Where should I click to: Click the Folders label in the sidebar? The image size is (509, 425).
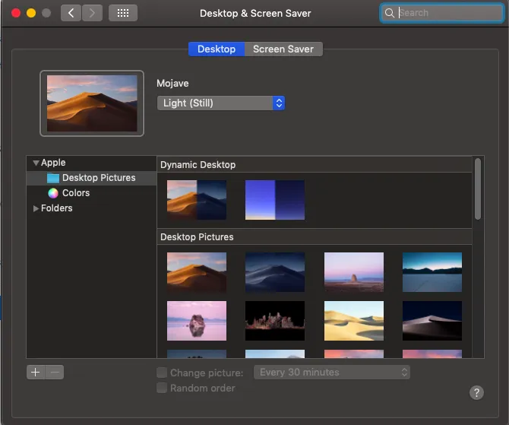tap(56, 208)
